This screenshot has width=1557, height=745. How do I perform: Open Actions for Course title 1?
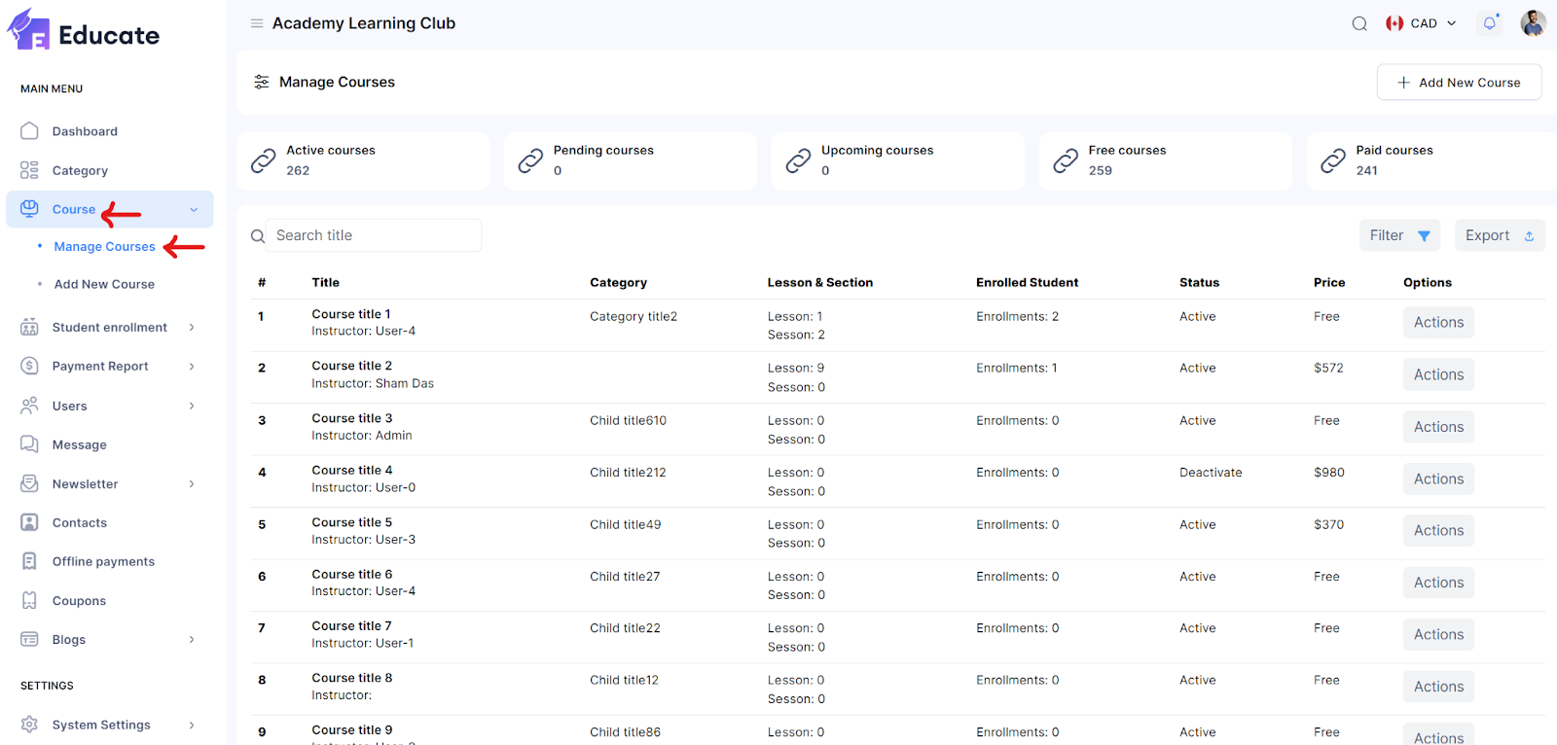[1438, 323]
